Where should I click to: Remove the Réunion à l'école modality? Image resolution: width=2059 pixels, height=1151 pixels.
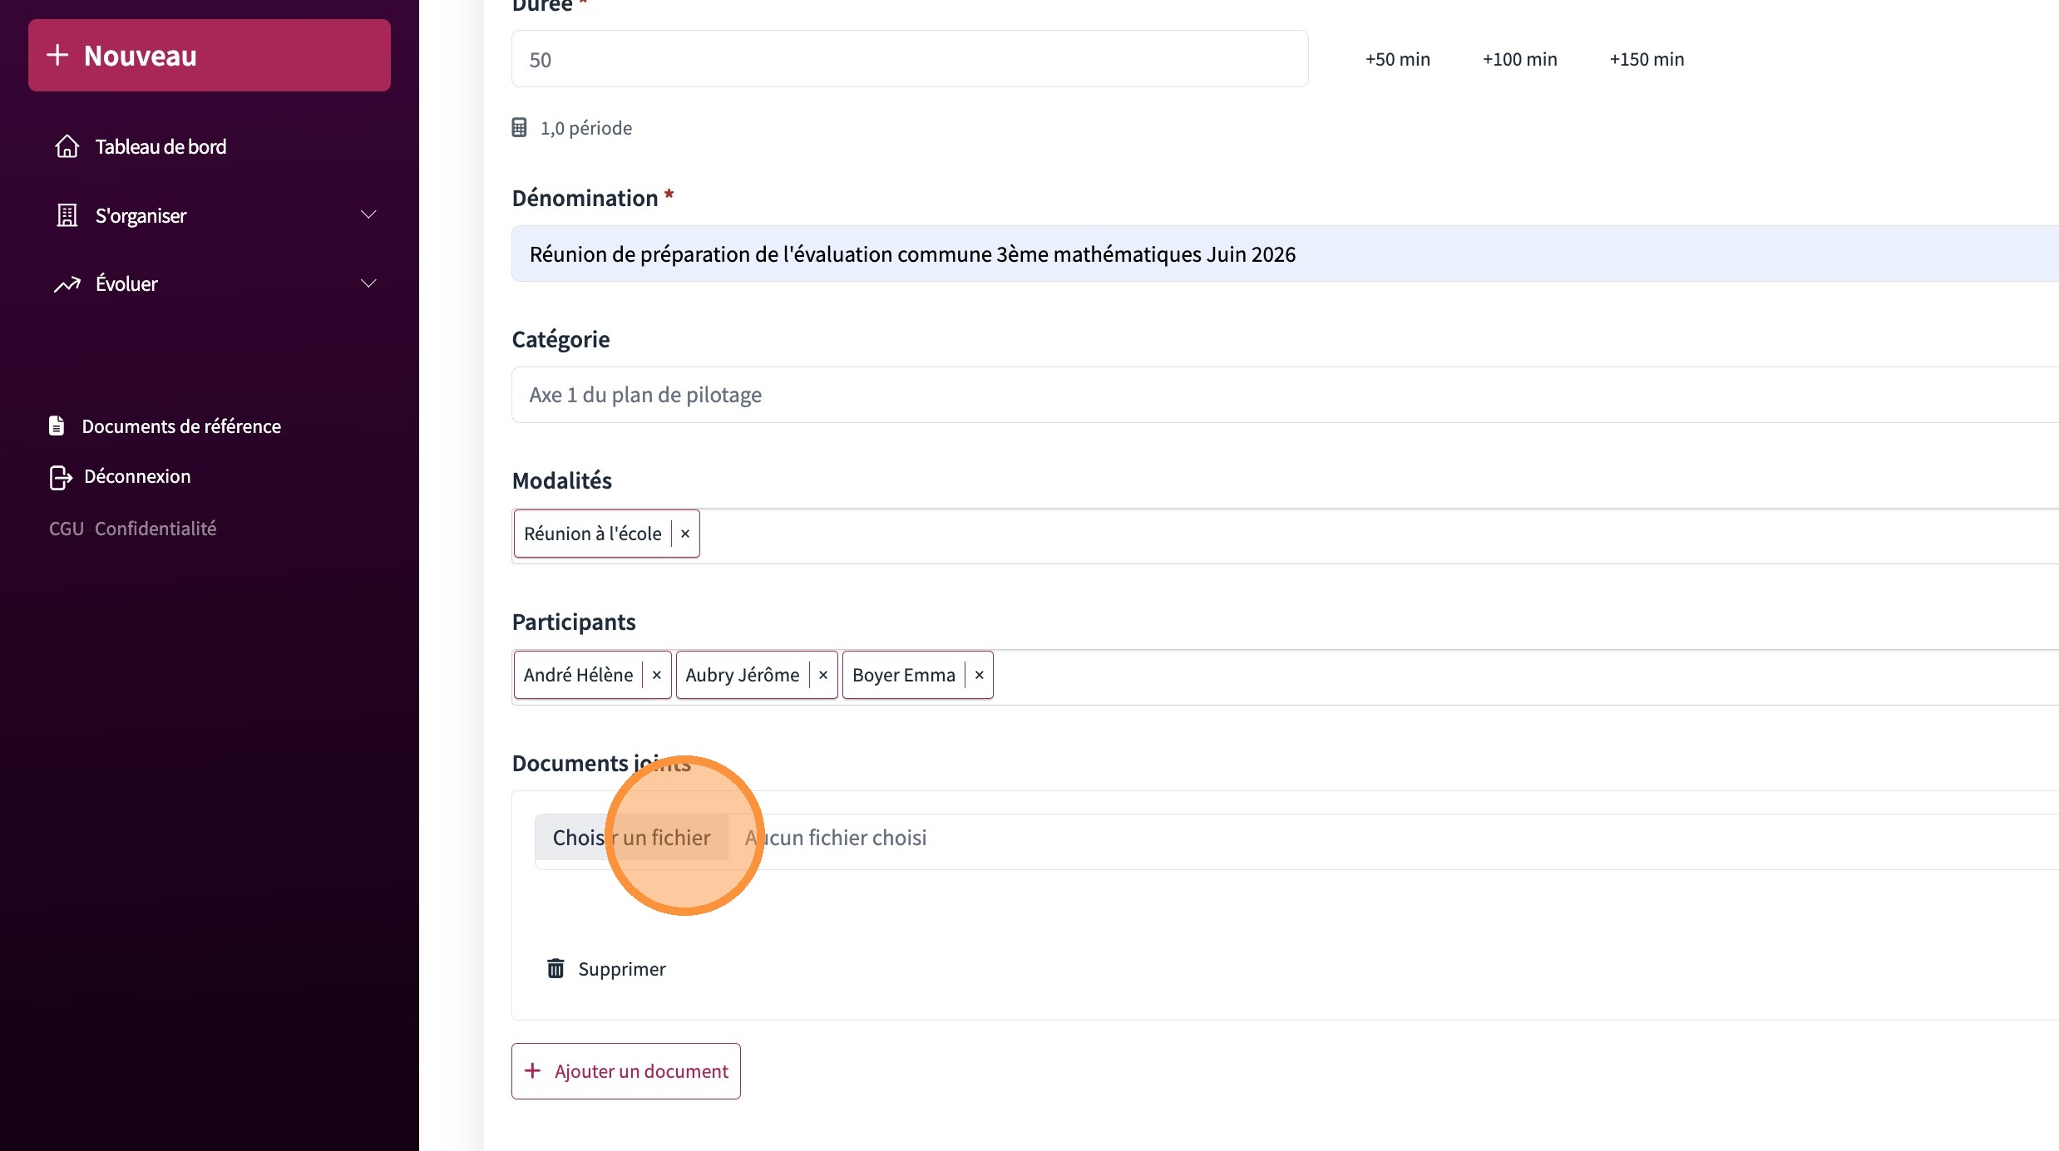coord(685,534)
